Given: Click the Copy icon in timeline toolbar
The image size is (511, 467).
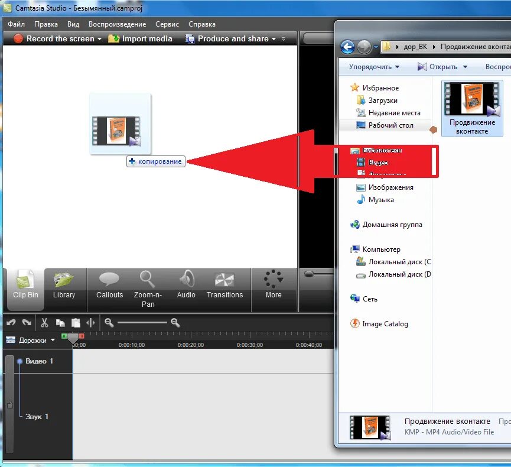Looking at the screenshot, I should 60,323.
